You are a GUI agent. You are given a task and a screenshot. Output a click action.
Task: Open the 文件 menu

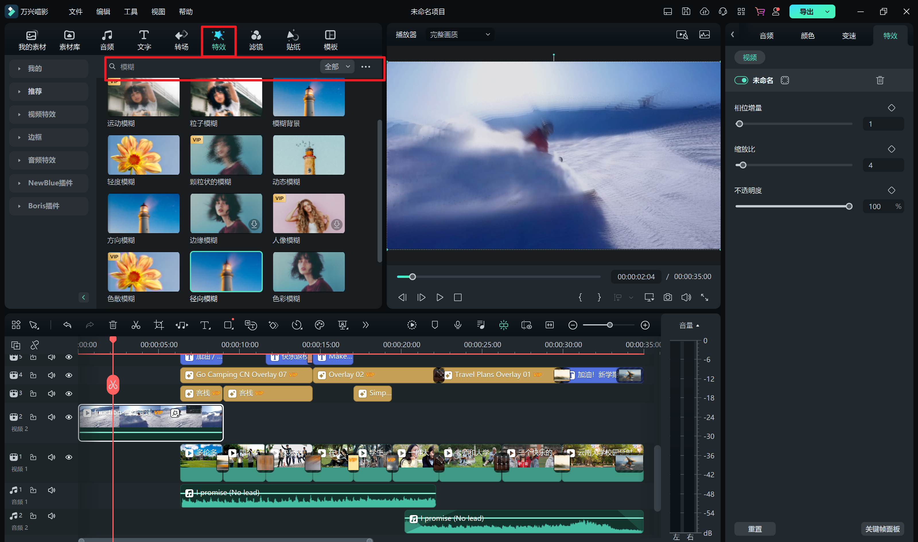(x=75, y=12)
